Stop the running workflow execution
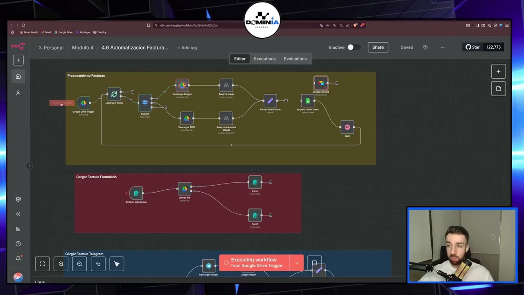The height and width of the screenshot is (295, 524). (x=314, y=263)
